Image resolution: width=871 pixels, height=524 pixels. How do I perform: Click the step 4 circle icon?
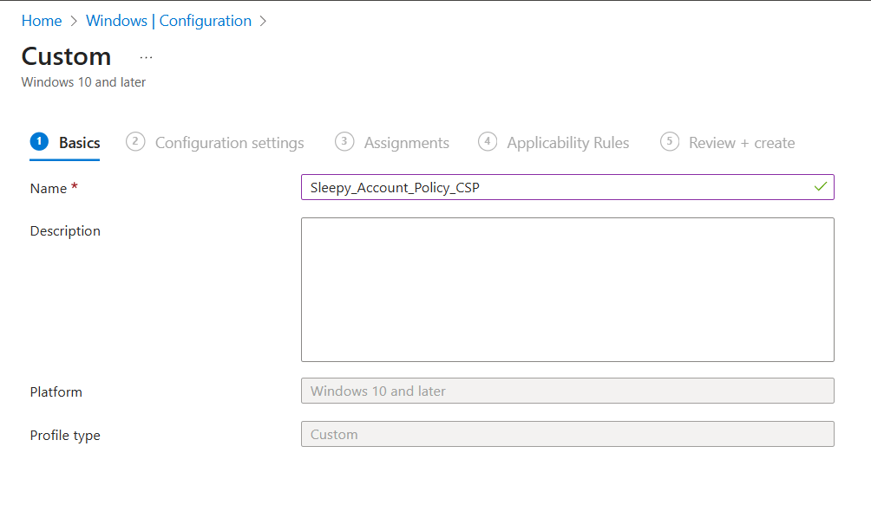[488, 142]
